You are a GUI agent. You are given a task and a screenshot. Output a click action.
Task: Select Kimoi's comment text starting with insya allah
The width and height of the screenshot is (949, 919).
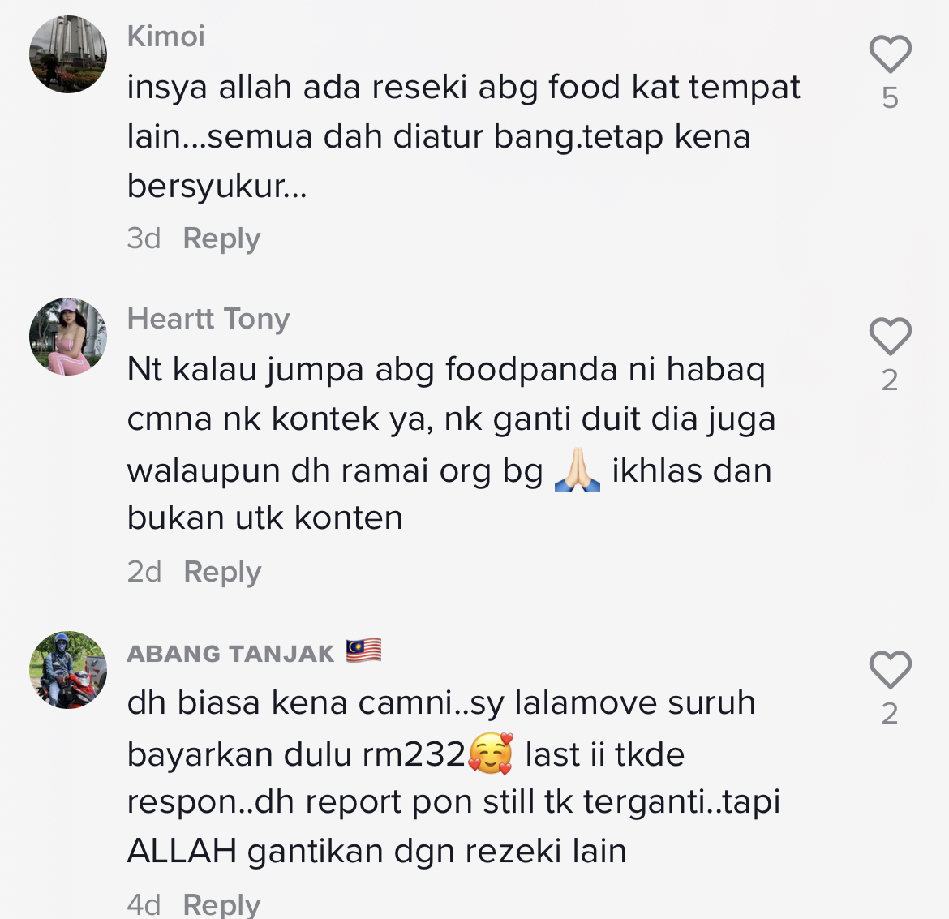[464, 136]
